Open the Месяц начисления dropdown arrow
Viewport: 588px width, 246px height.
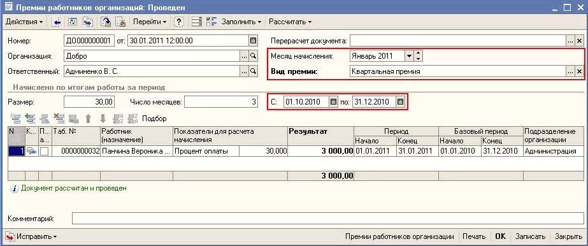tap(409, 56)
